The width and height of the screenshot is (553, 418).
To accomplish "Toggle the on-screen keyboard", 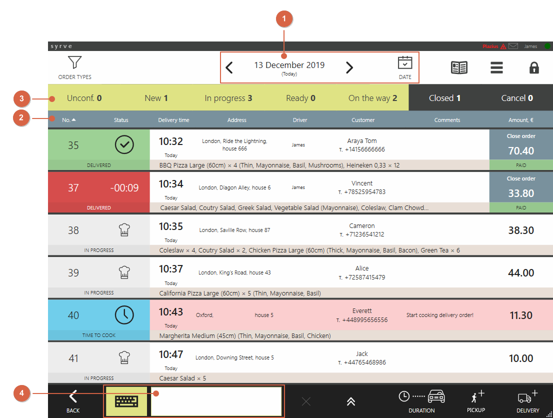I will [126, 401].
